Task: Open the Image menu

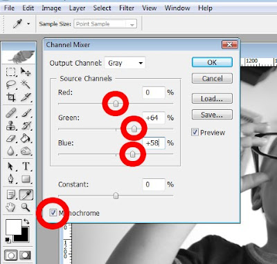Action: 51,8
